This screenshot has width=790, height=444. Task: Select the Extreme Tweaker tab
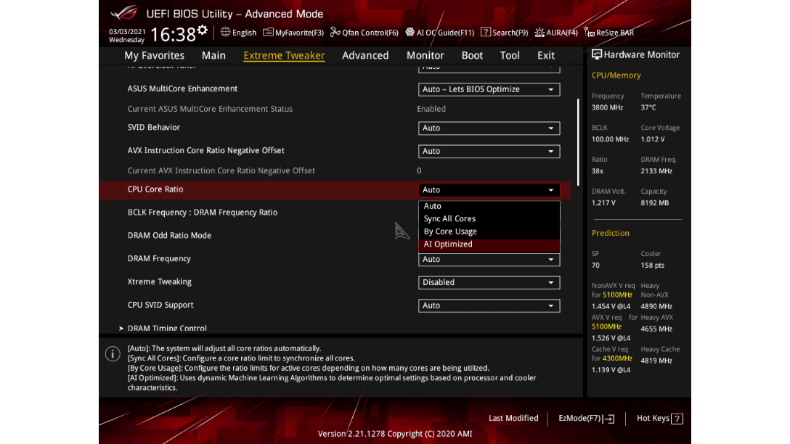(284, 55)
